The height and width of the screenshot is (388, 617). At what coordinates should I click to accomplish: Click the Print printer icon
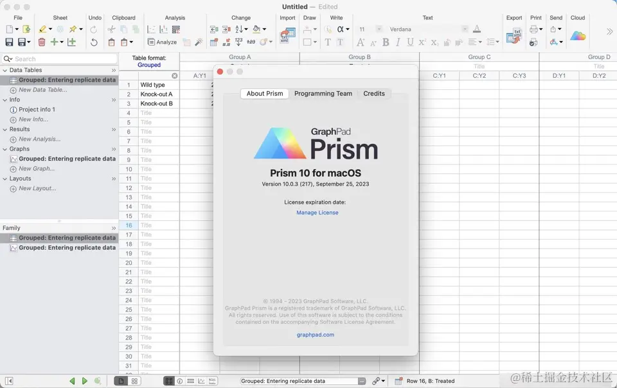point(533,29)
